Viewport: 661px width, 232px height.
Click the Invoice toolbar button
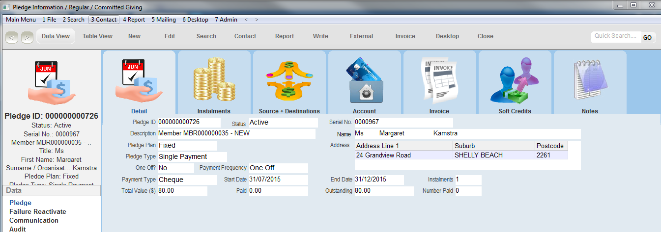pos(405,36)
